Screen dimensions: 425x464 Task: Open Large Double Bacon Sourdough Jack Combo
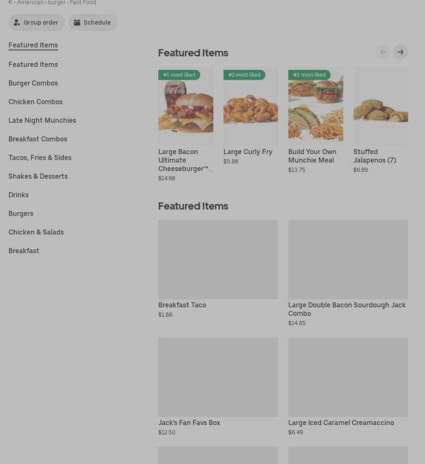347,309
